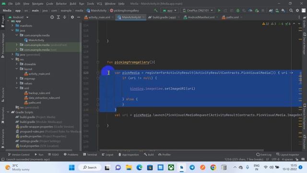
Task: Open the Profiler tool window
Action: [164, 155]
